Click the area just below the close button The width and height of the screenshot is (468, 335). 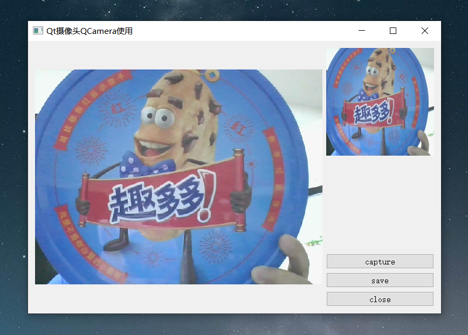380,310
